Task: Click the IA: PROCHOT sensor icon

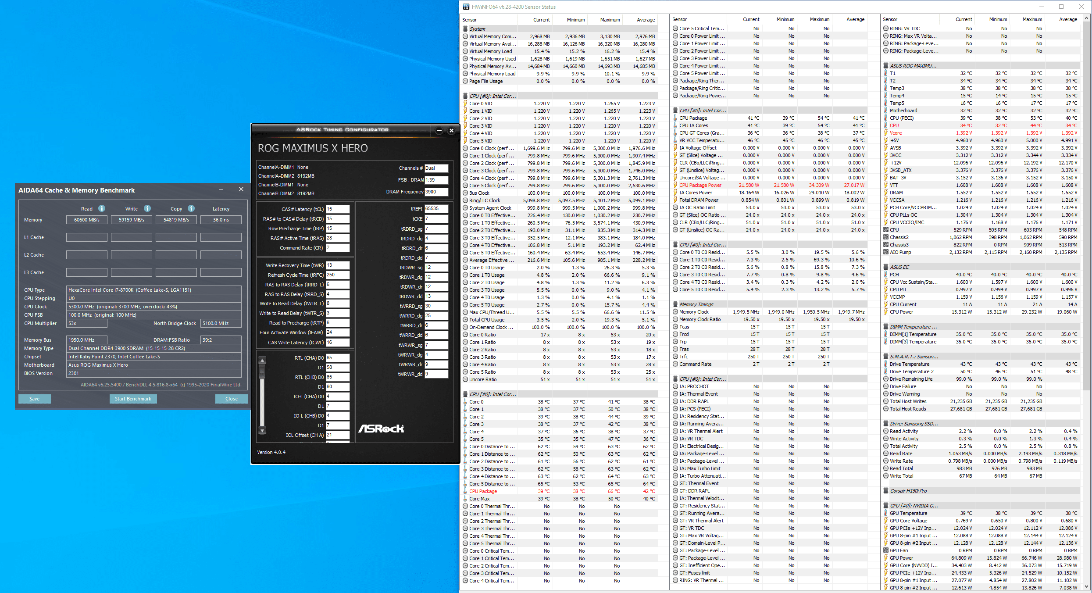Action: click(675, 386)
